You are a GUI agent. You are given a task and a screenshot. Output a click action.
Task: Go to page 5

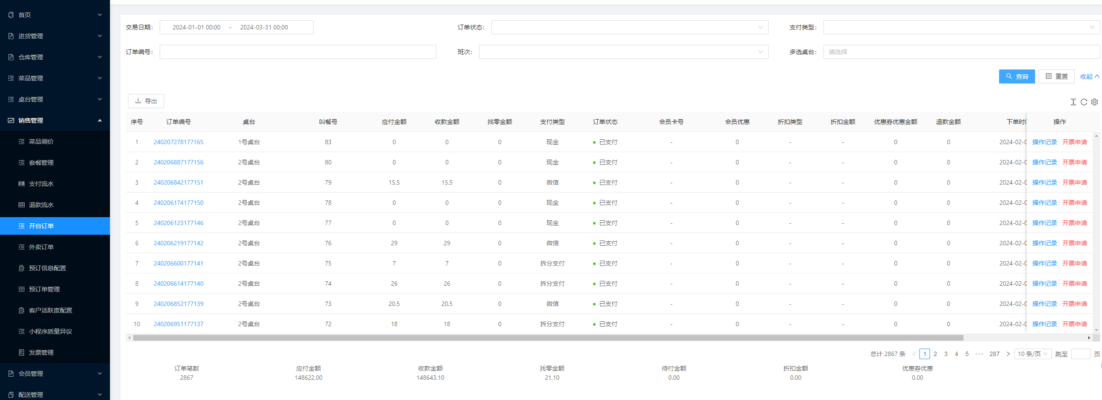click(x=967, y=354)
